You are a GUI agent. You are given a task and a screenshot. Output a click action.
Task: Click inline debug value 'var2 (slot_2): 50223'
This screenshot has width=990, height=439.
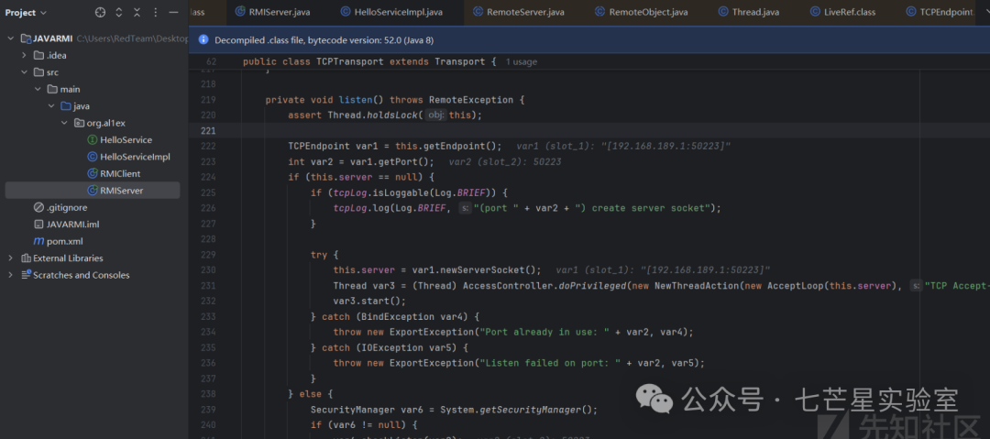505,161
